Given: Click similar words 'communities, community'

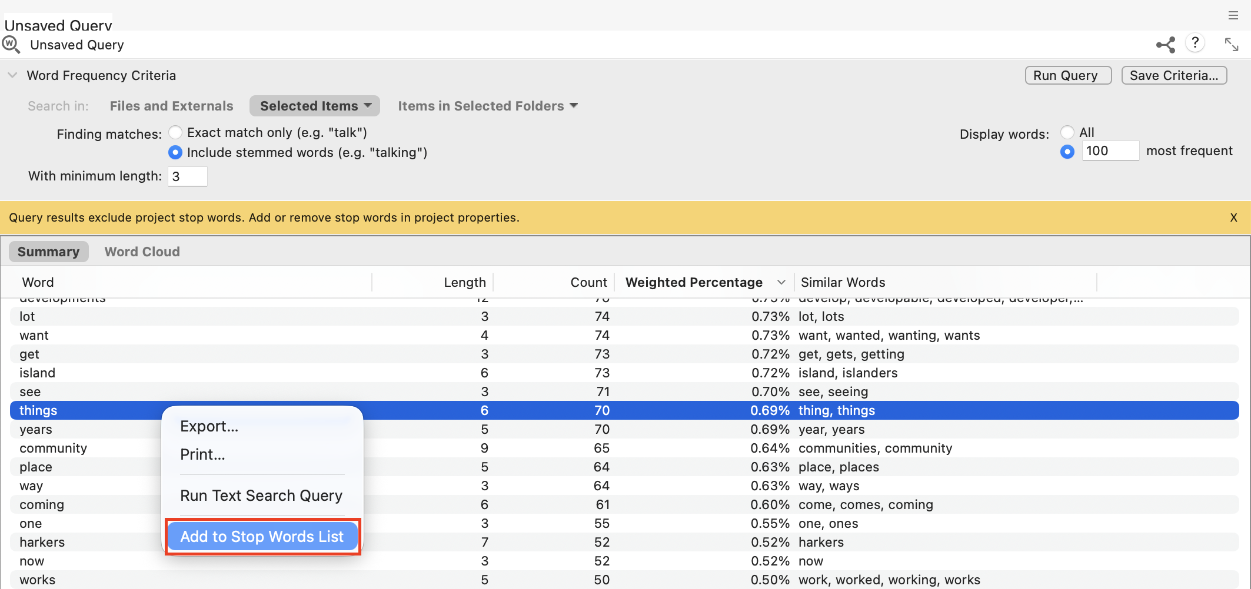Looking at the screenshot, I should click(x=875, y=448).
